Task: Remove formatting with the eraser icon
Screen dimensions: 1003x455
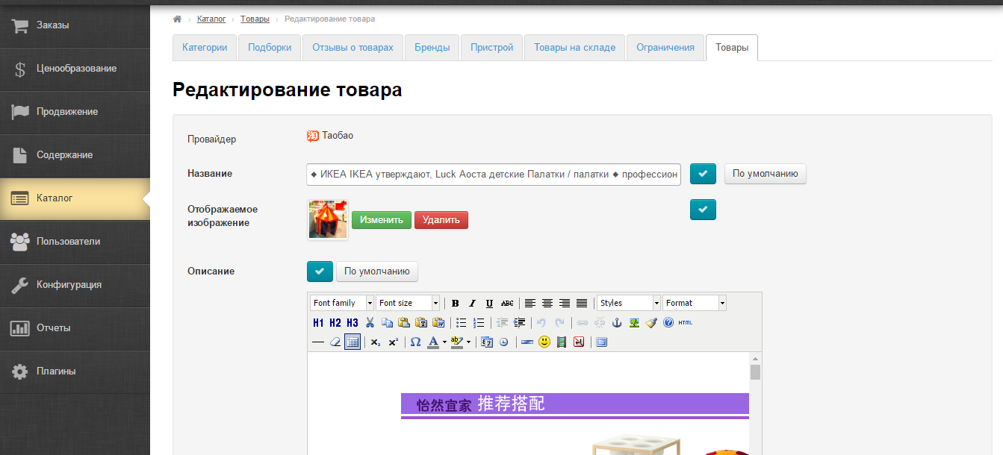Action: pyautogui.click(x=335, y=342)
